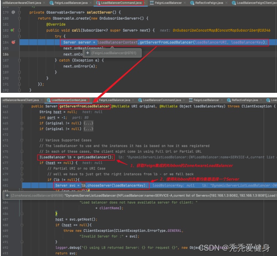This screenshot has height=256, width=277.
Task: Click chooseServer call on line 481
Action: coord(100,186)
